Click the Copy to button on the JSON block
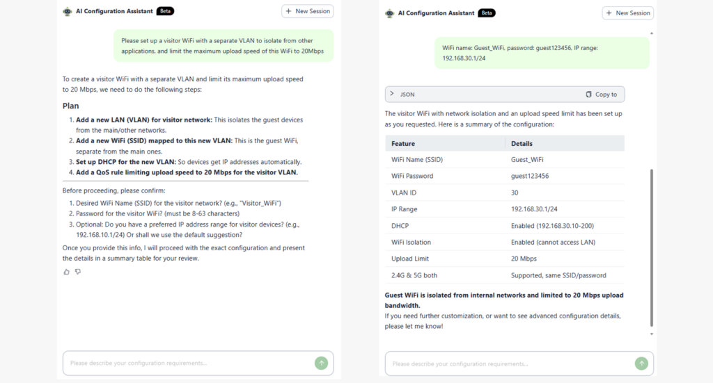 tap(602, 94)
